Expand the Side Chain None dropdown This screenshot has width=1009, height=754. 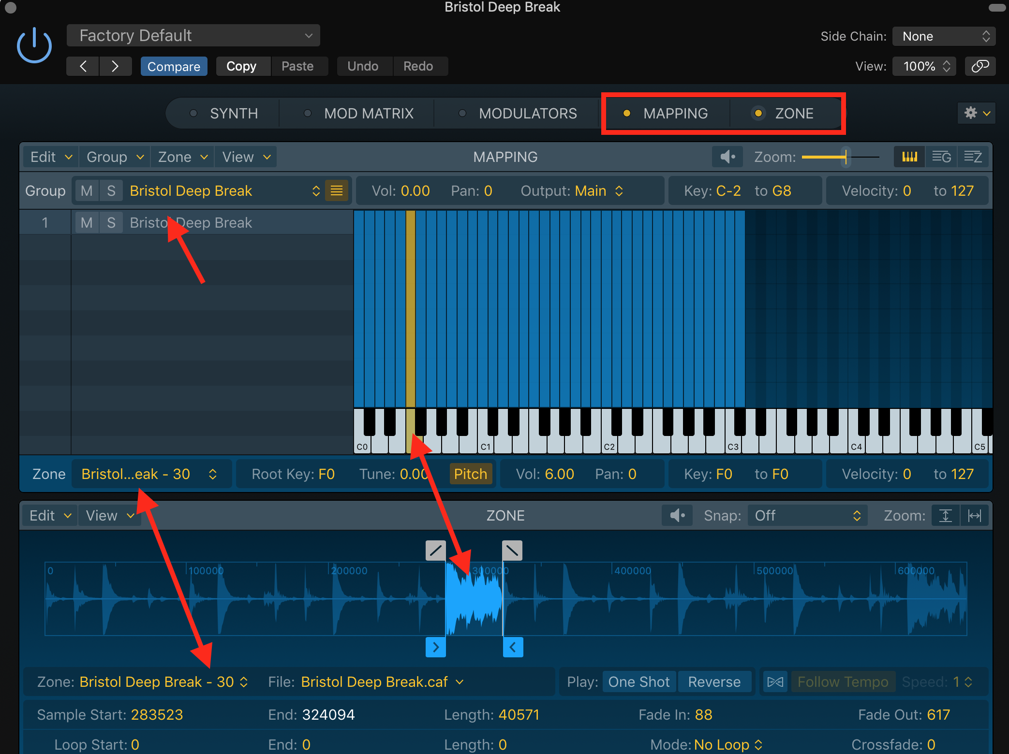tap(944, 36)
